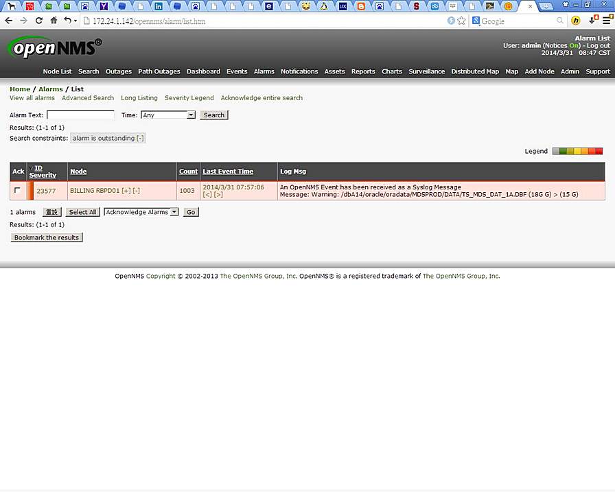Open Events in the navigation bar
Screen dimensions: 615x492
pyautogui.click(x=237, y=71)
